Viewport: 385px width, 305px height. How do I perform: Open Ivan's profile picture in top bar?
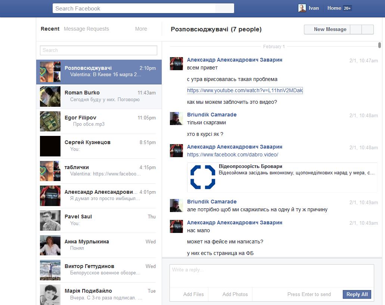(302, 8)
